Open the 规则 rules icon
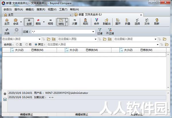Viewport: 172px width, 118px height. pyautogui.click(x=85, y=22)
